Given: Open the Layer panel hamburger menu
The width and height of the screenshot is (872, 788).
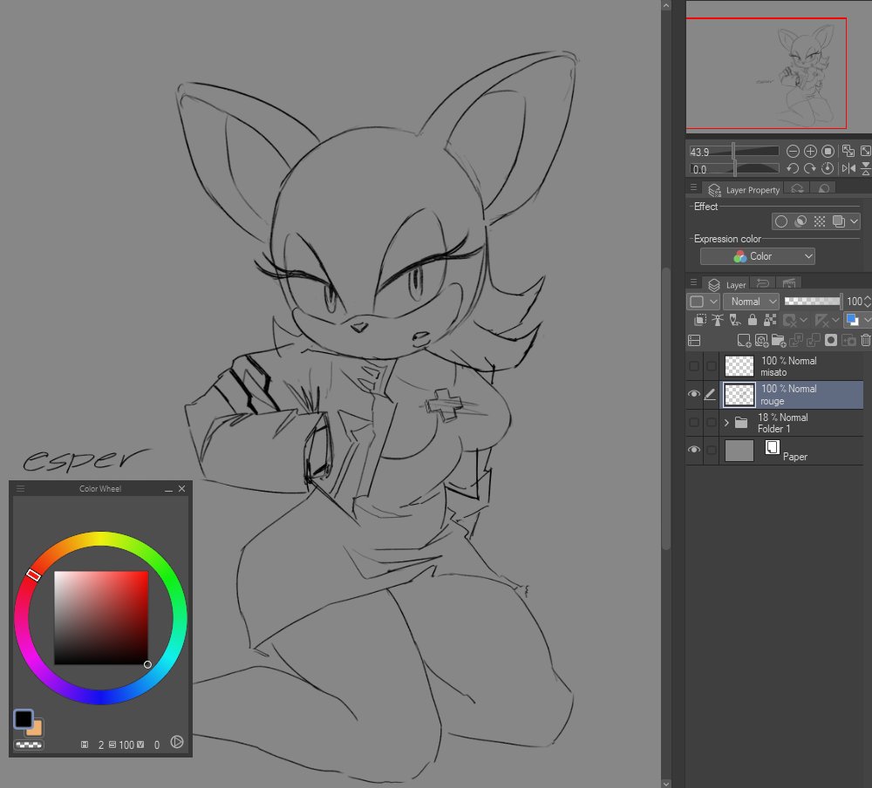Looking at the screenshot, I should [x=693, y=283].
